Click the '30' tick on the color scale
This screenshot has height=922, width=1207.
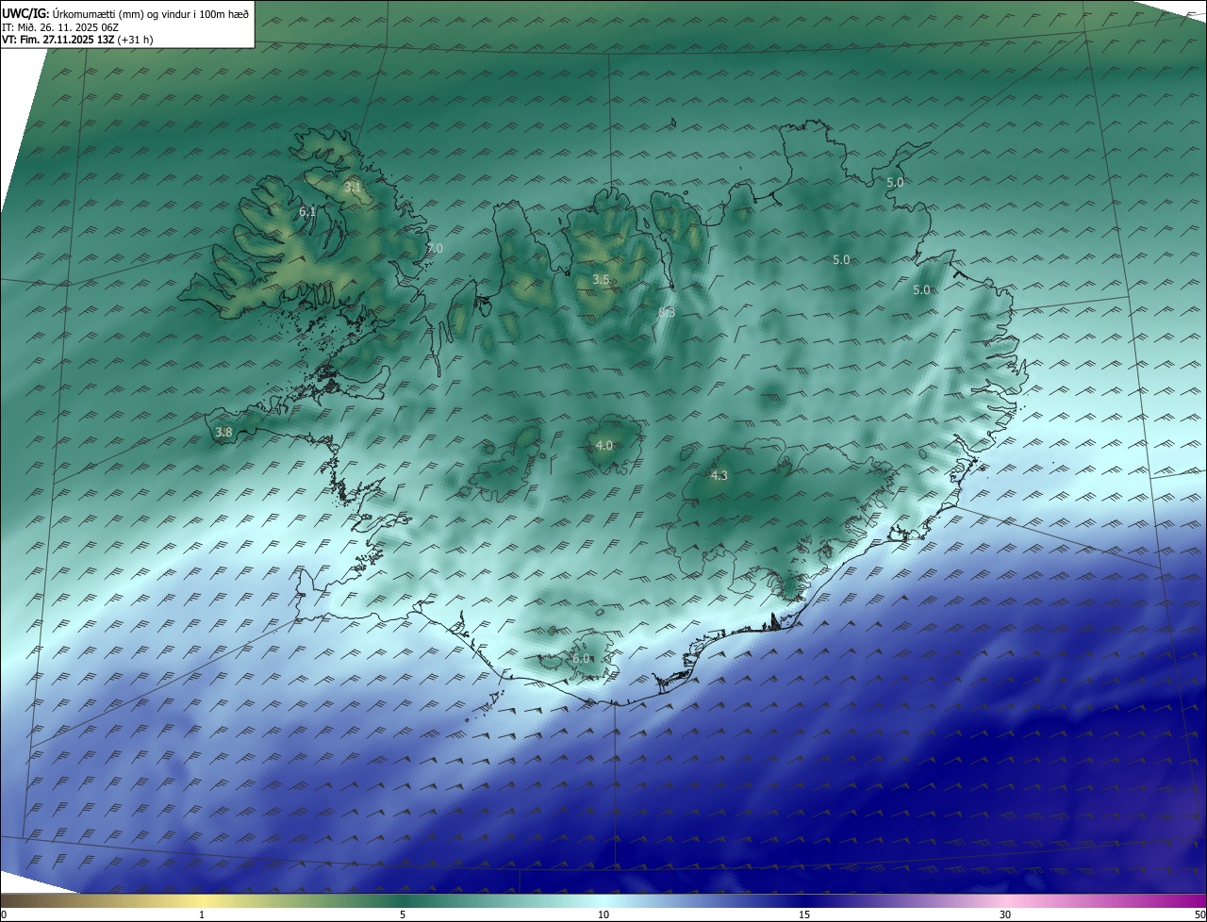(1005, 914)
